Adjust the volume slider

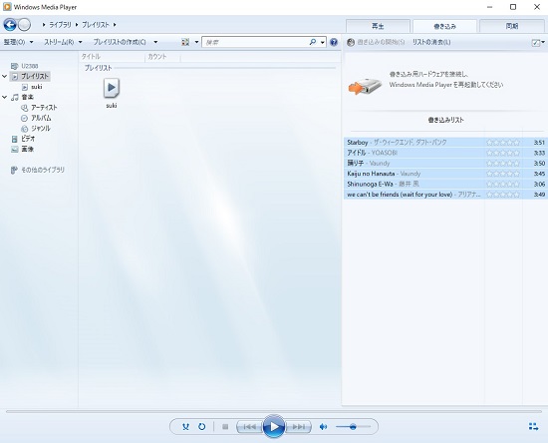pyautogui.click(x=353, y=427)
